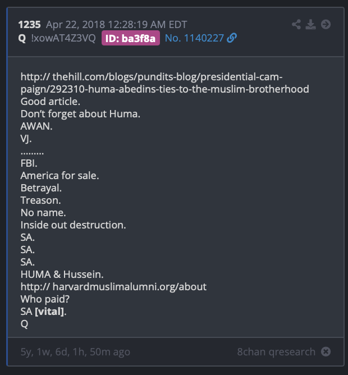Click the chain link icon beside No. 1140227

[232, 38]
